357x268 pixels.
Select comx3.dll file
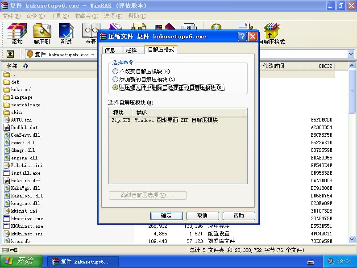[19, 142]
